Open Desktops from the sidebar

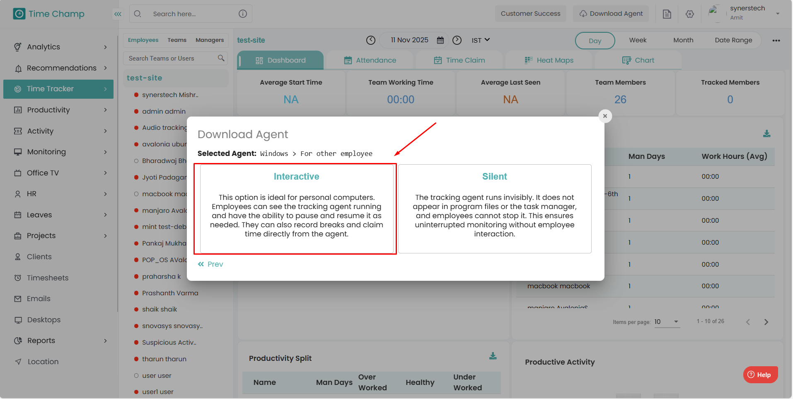(44, 320)
